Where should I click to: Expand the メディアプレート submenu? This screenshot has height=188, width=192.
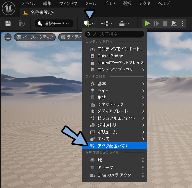pos(115,111)
